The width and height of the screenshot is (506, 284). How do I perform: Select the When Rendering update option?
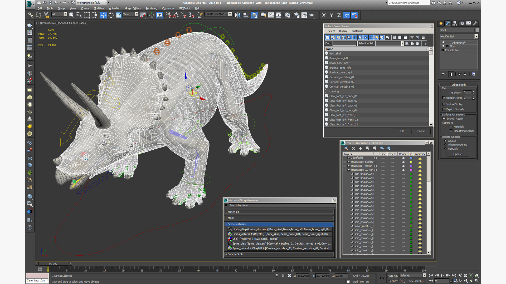446,145
